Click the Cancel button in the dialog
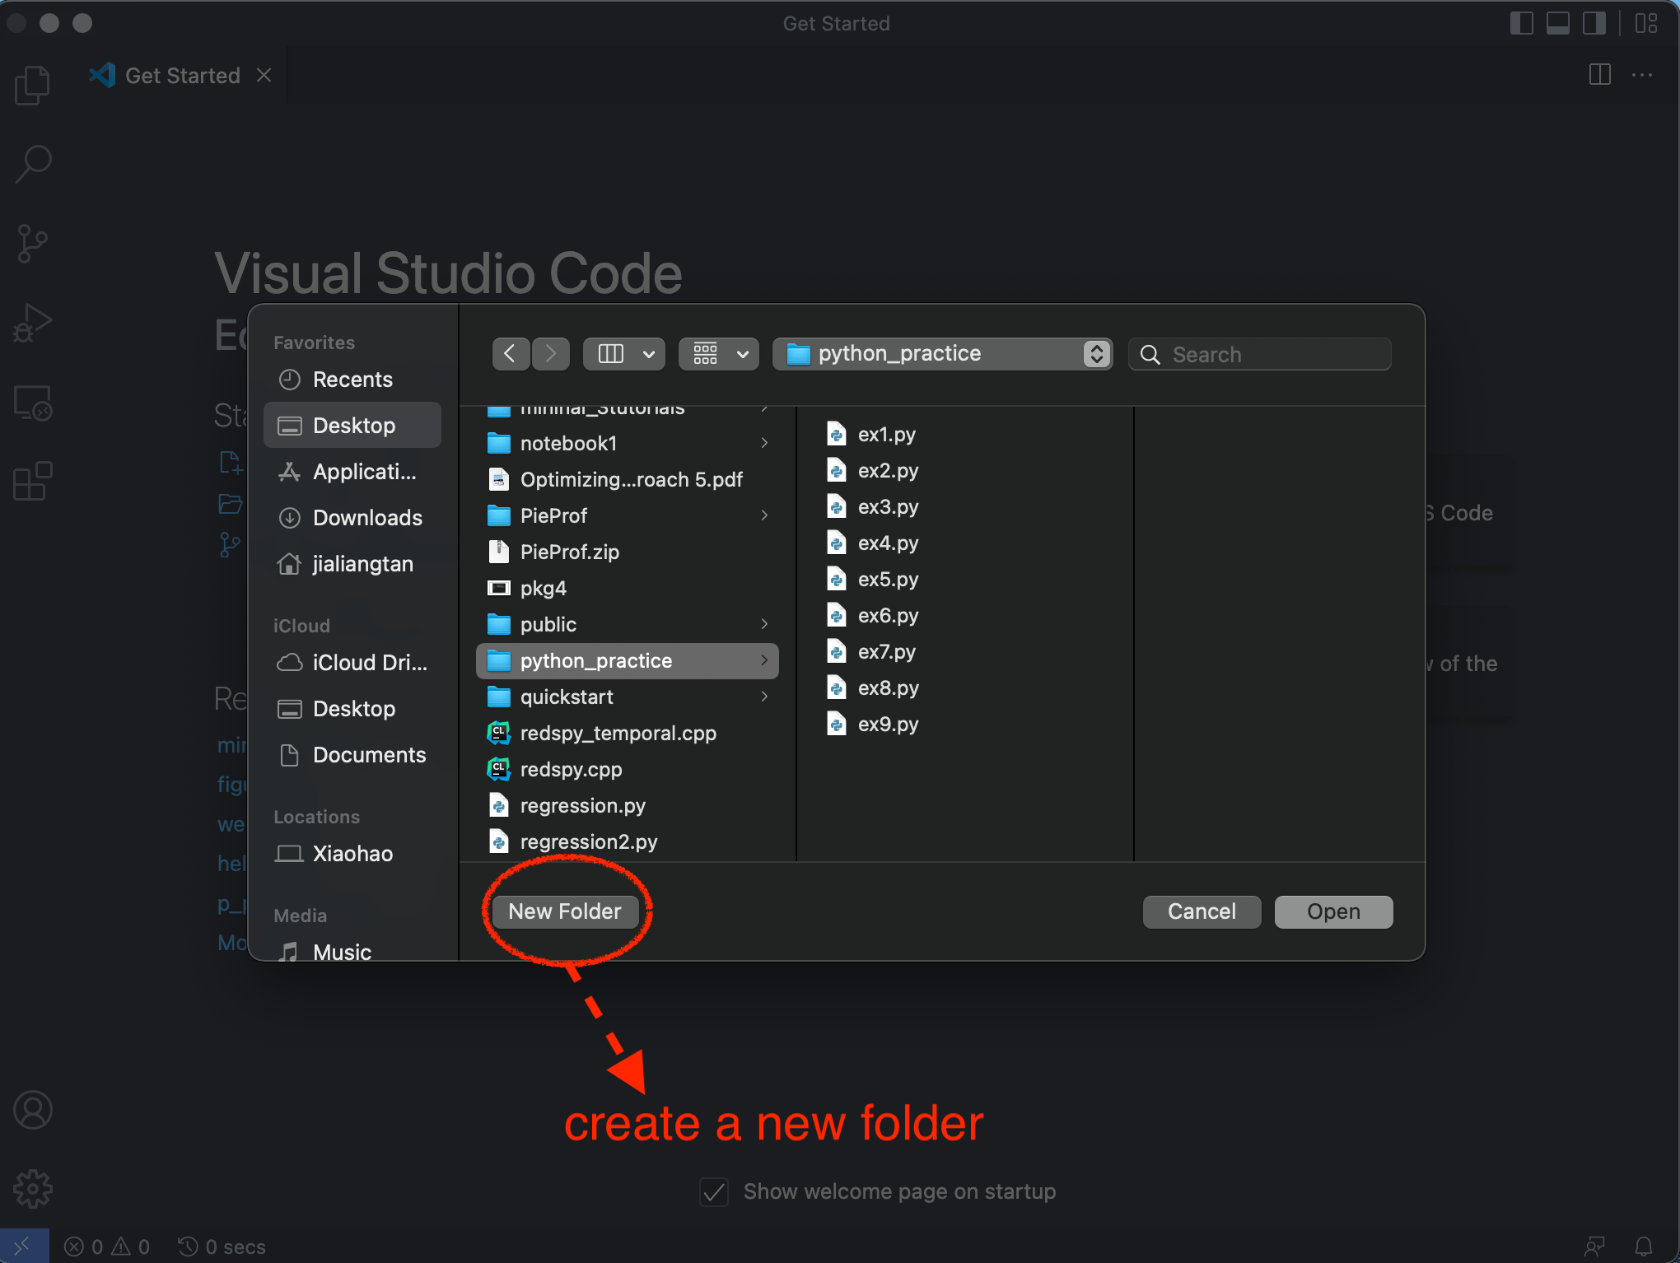The height and width of the screenshot is (1263, 1680). pos(1201,911)
